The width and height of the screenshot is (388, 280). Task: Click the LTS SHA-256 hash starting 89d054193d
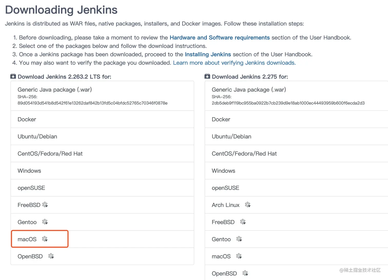pos(92,103)
